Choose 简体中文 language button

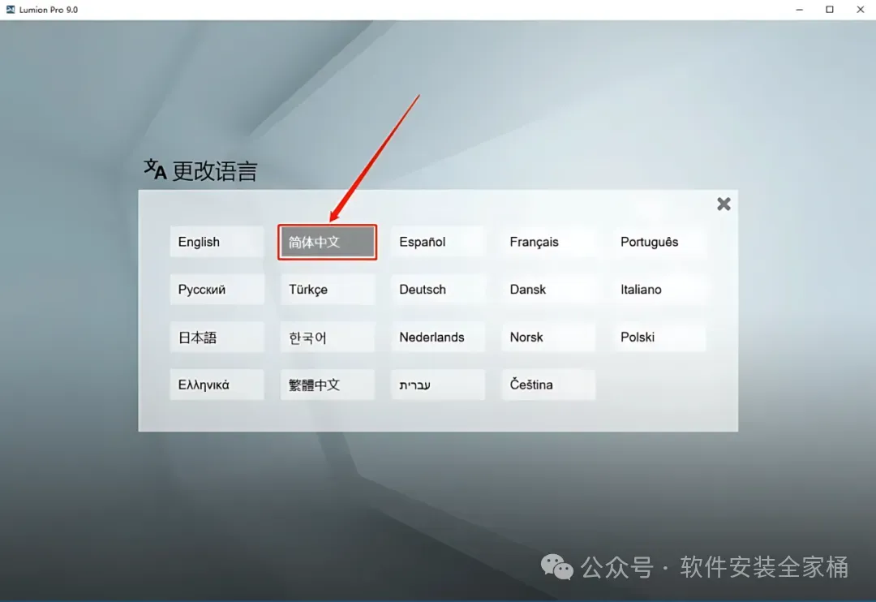pyautogui.click(x=328, y=242)
